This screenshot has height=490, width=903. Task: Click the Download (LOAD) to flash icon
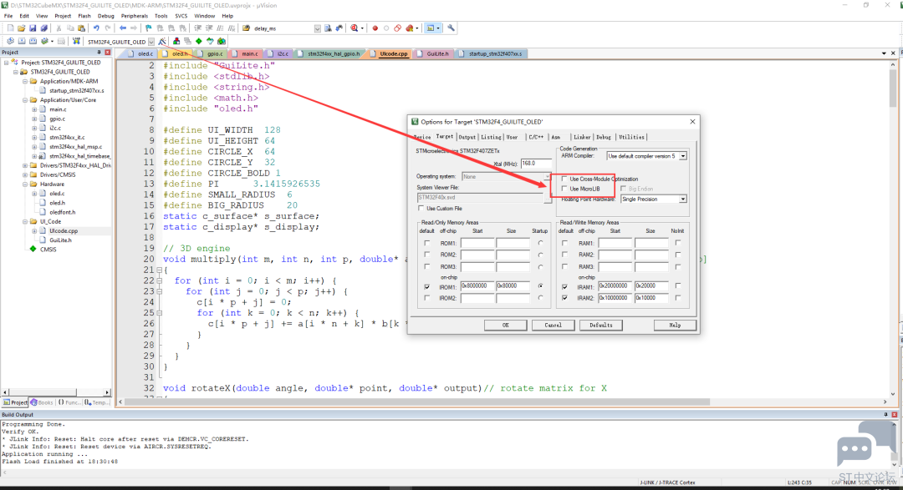[76, 42]
